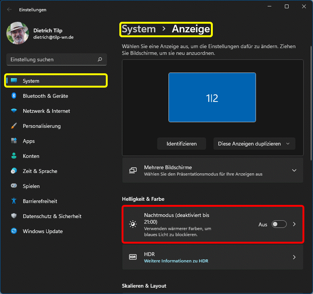313x294 pixels.
Task: Click the Einstellung suchen search field
Action: pyautogui.click(x=53, y=59)
